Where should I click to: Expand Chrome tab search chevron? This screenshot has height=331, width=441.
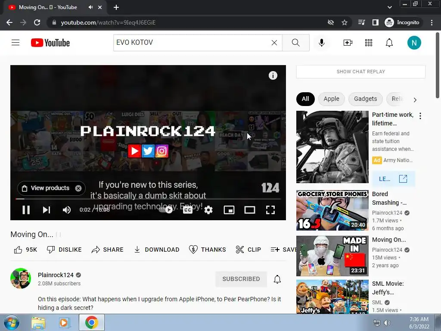(x=389, y=7)
